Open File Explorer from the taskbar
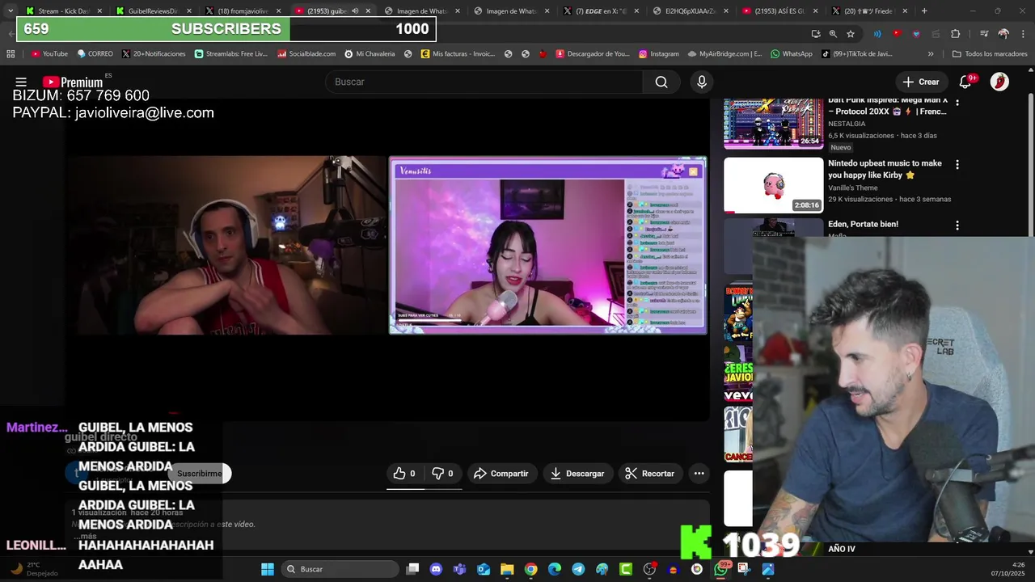 [507, 569]
